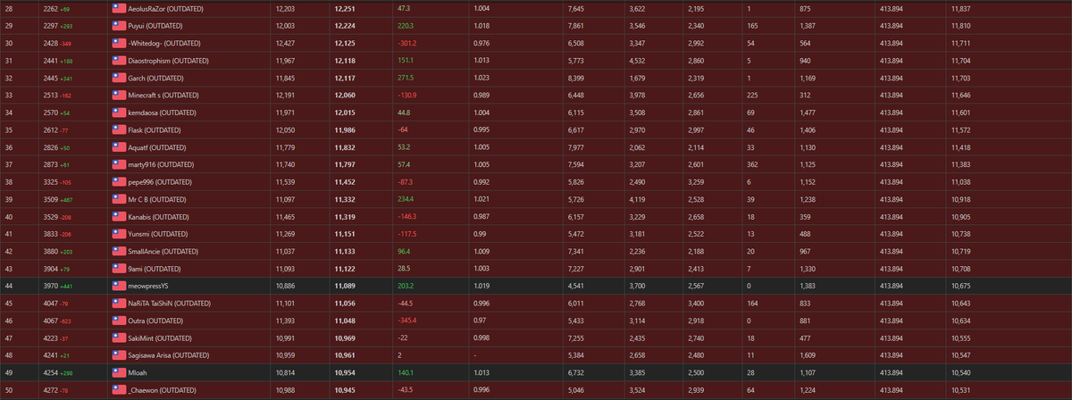Screen dimensions: 1072x400
Task: Open meowpressYS player profile
Action: [x=148, y=286]
